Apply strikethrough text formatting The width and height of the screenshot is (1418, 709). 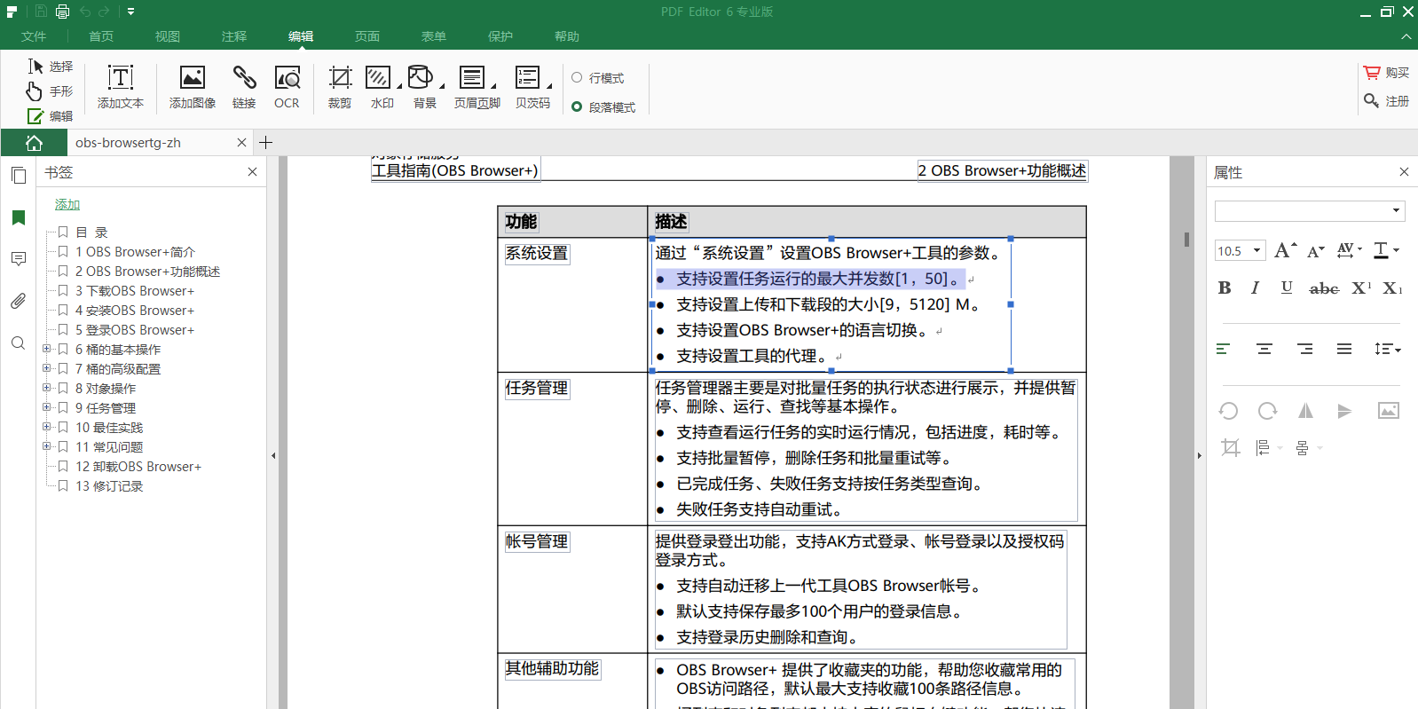[x=1324, y=288]
